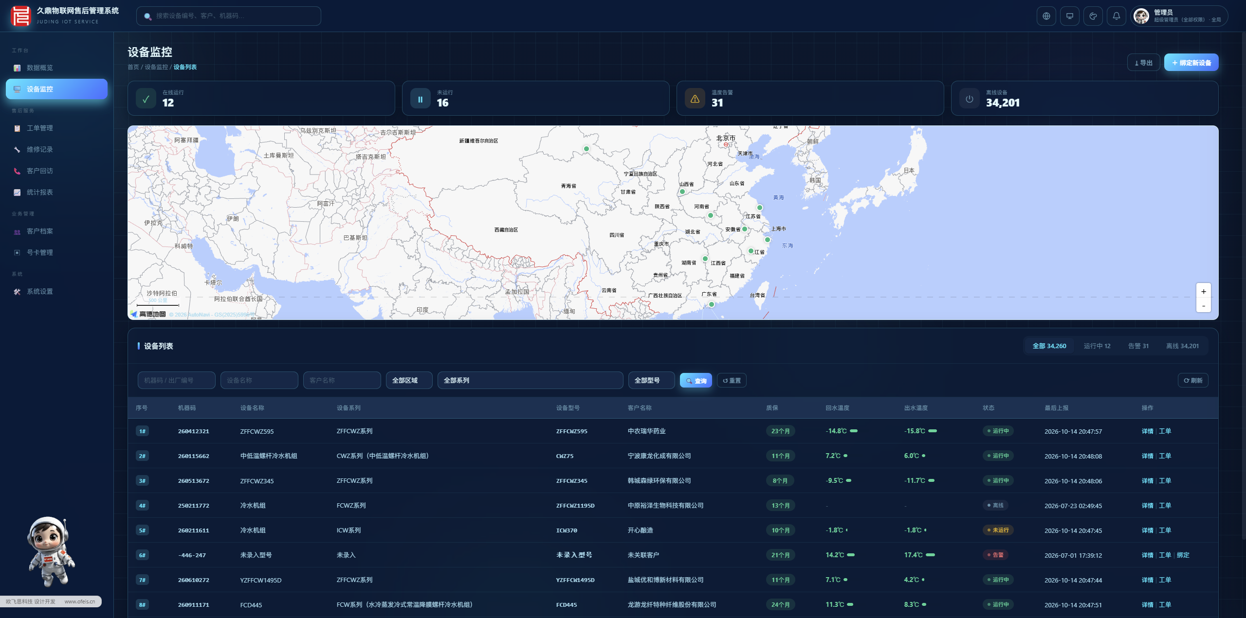
Task: Click the monitor display icon in header
Action: pyautogui.click(x=1069, y=16)
